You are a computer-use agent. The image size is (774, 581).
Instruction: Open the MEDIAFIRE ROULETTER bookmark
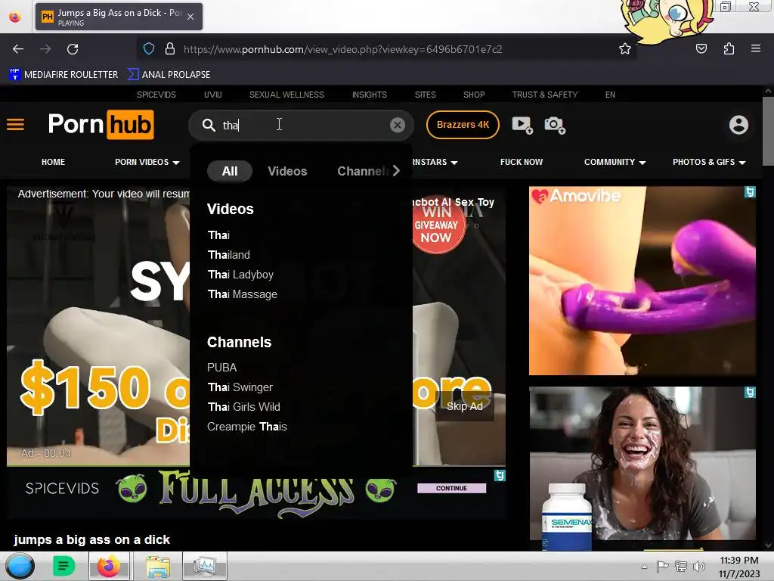63,75
